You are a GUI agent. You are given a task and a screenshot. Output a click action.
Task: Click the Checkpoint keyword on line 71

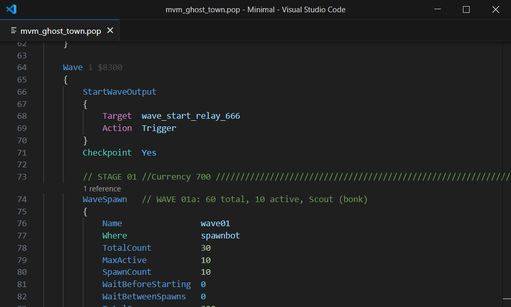107,153
